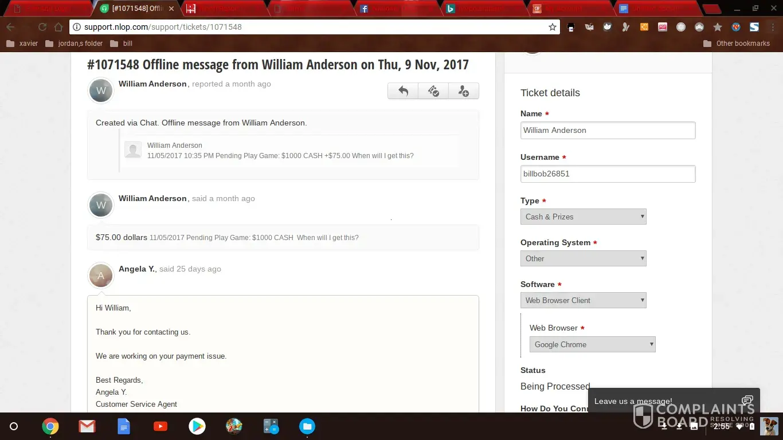
Task: Bookmark this page with the star icon
Action: 552,27
